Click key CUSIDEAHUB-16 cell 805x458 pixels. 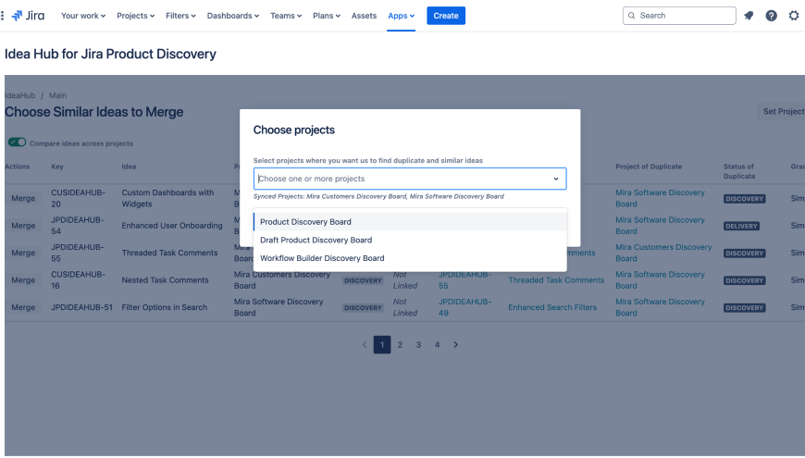(78, 279)
